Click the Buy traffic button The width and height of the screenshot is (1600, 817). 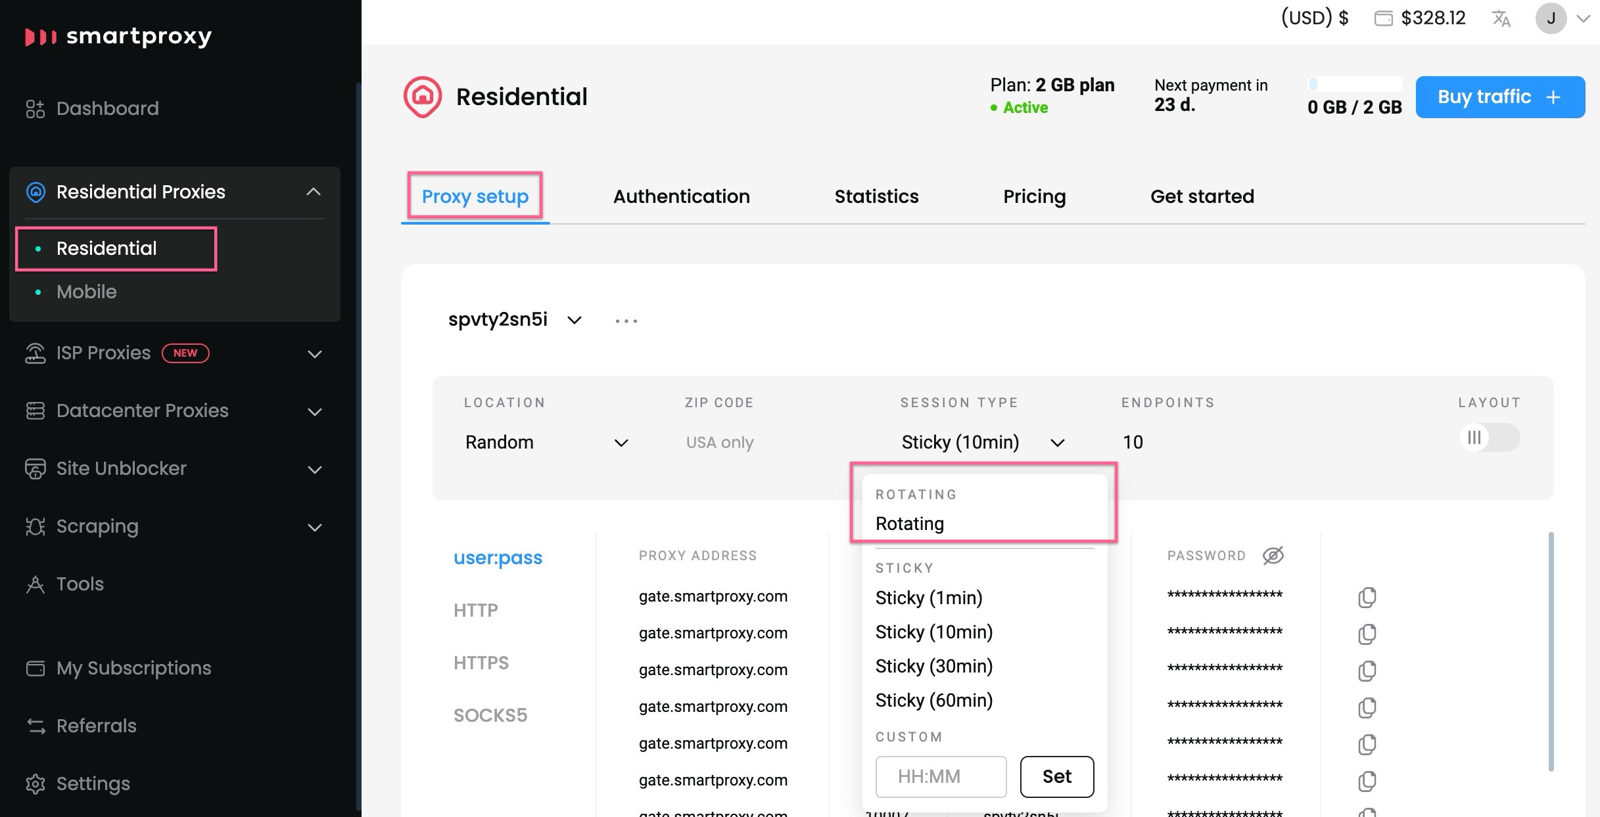click(1500, 97)
